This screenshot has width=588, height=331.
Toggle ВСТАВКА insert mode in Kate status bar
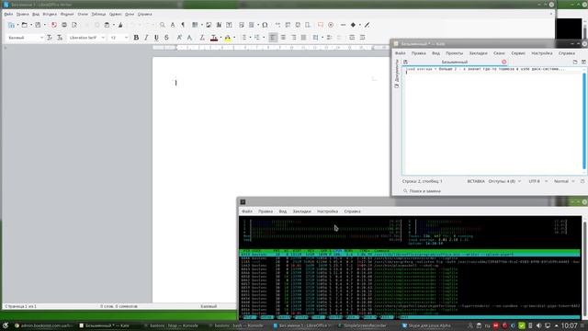[x=476, y=181]
